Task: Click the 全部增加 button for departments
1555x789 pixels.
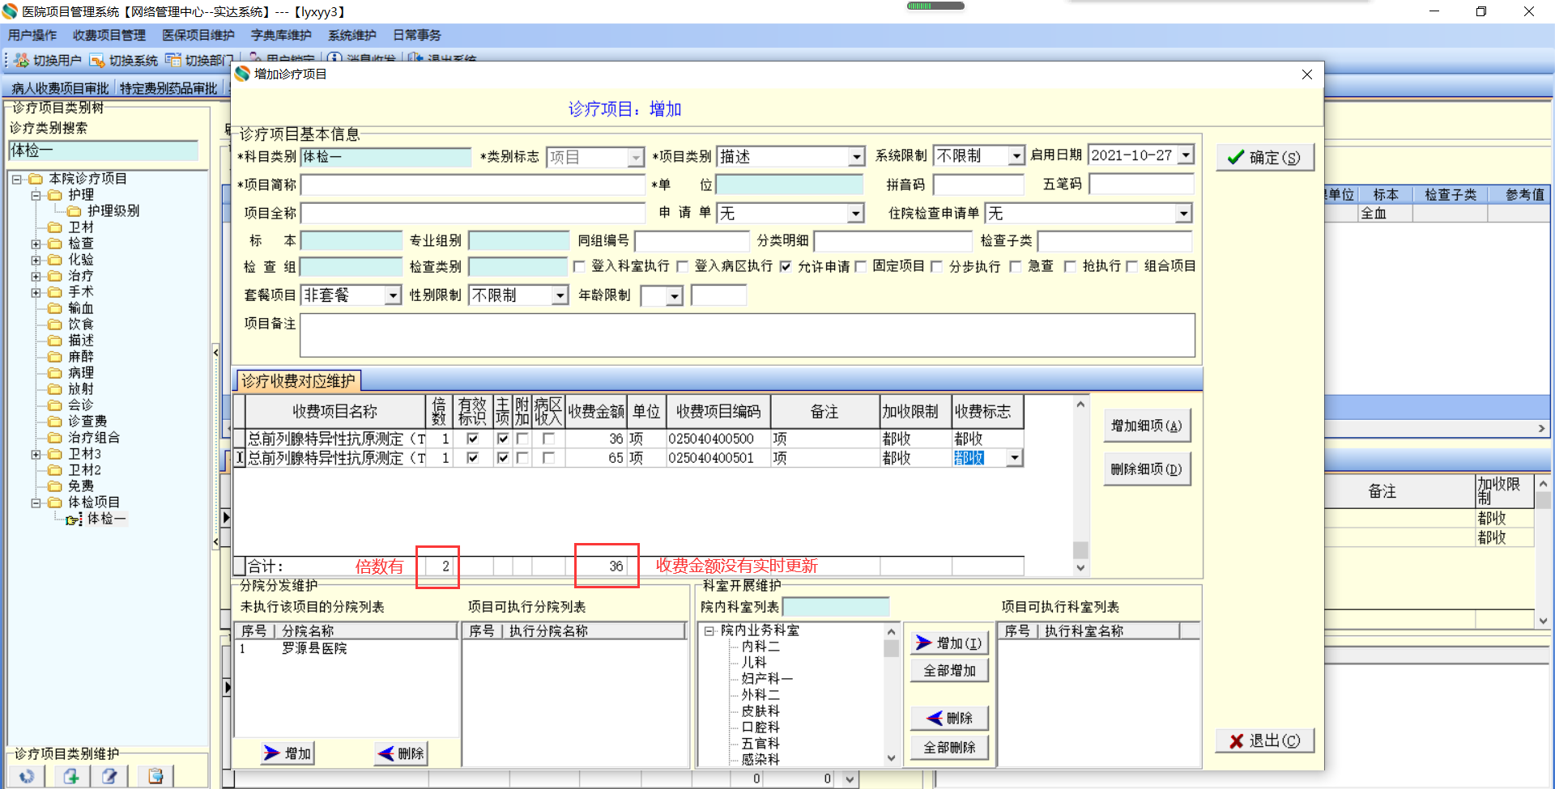Action: point(950,671)
